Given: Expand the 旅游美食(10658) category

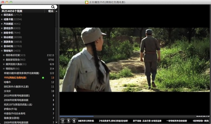Looking at the screenshot, I should click(2, 42).
